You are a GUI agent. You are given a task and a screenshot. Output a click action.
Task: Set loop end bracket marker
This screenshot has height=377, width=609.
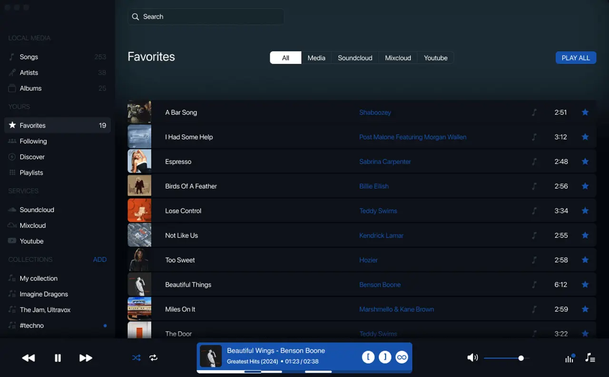(x=385, y=357)
